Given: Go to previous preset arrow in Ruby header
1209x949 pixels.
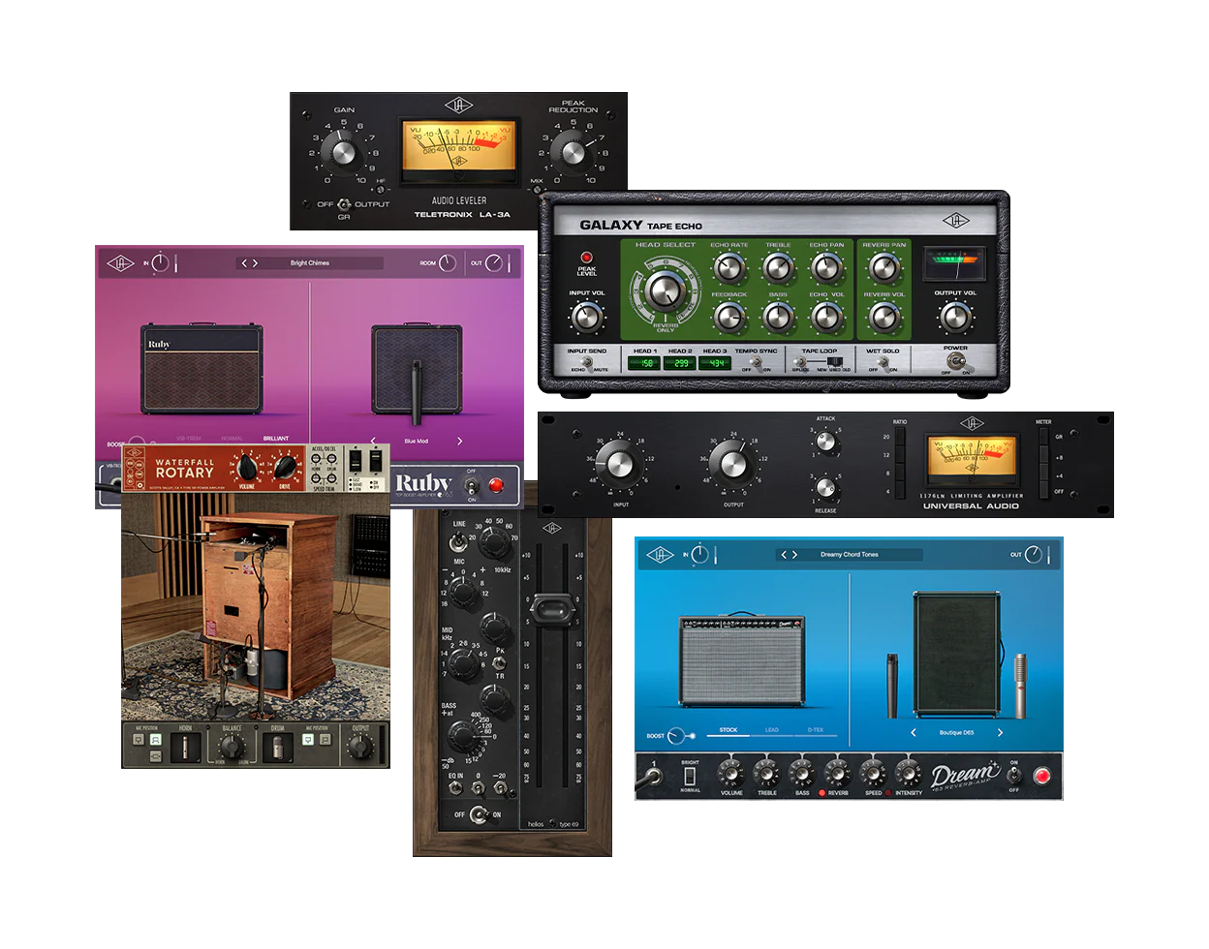Looking at the screenshot, I should [244, 262].
